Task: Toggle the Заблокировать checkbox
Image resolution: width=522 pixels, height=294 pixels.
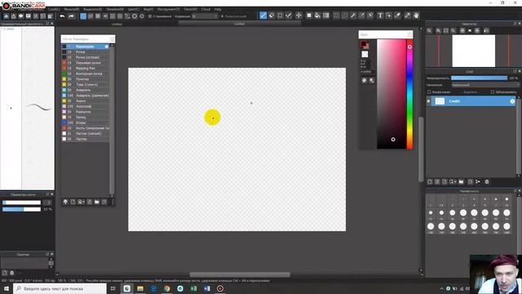Action: coord(493,92)
